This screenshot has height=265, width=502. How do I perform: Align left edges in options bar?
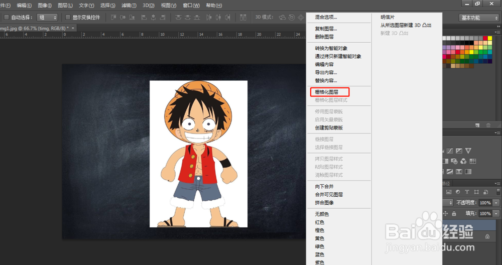point(144,17)
